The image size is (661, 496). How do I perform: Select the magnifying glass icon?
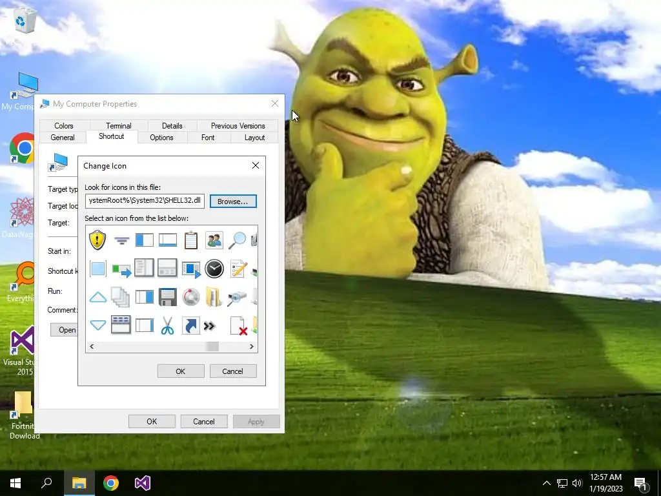point(237,240)
